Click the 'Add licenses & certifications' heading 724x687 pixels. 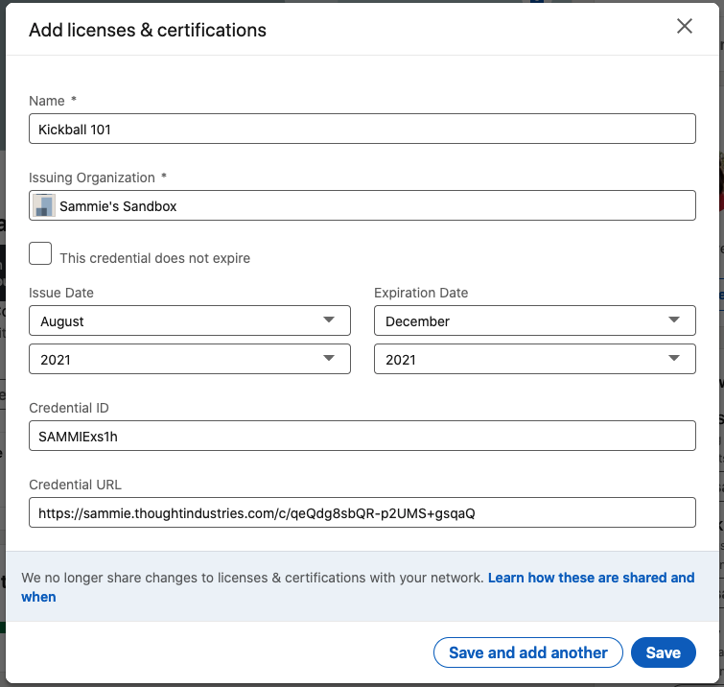click(x=148, y=30)
